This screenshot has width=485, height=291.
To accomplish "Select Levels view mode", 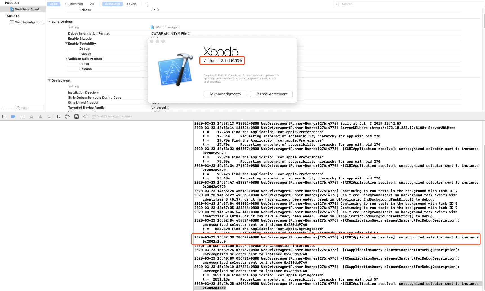I will click(132, 4).
